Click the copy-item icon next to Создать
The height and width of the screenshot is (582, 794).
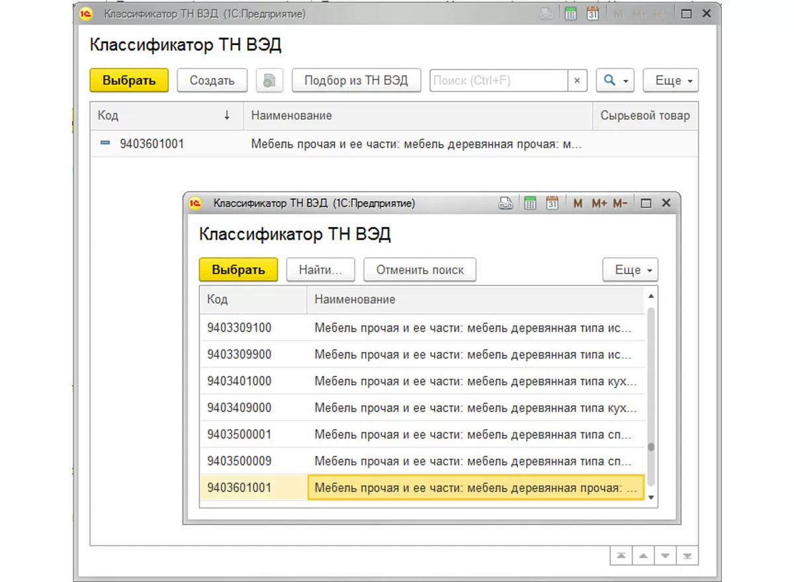269,81
